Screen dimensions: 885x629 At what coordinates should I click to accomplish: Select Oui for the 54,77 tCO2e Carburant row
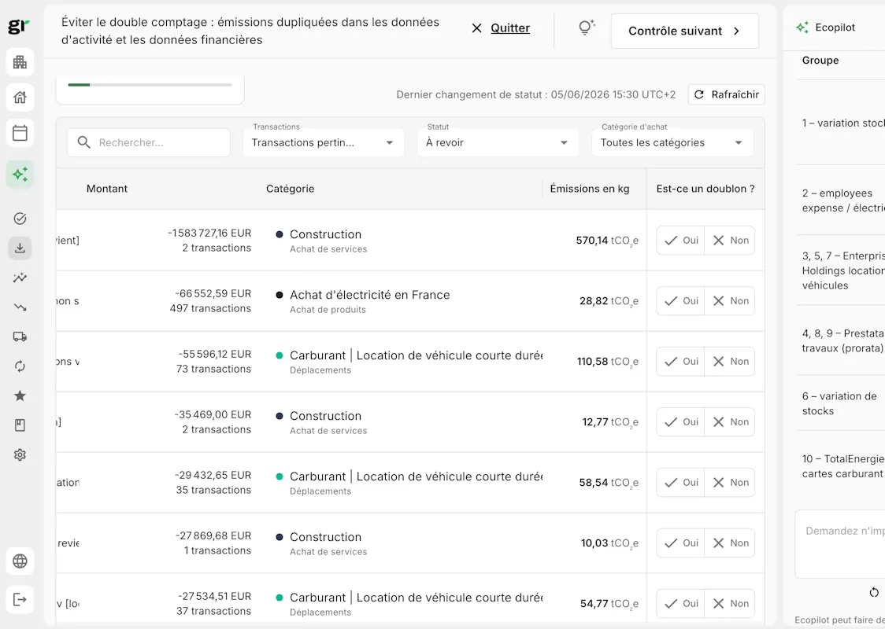[x=681, y=604]
